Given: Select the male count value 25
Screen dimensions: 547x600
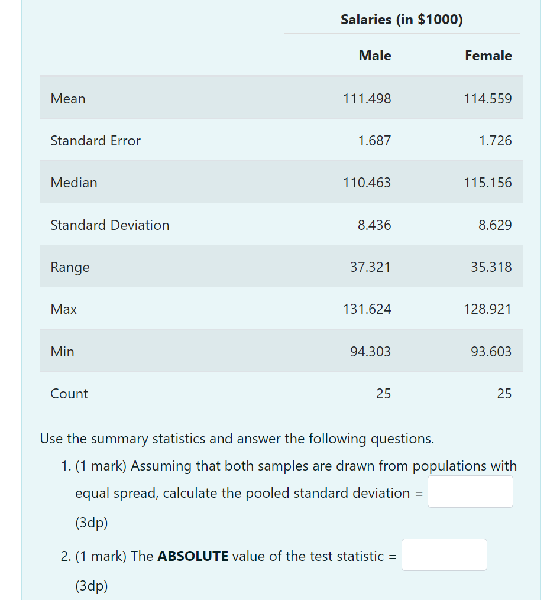Looking at the screenshot, I should [x=383, y=394].
